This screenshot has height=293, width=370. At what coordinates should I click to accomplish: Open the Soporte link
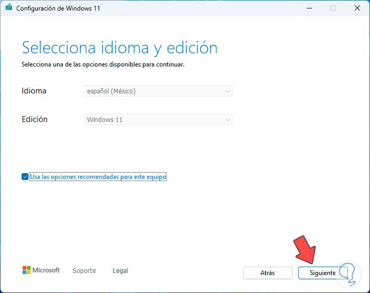coord(84,270)
